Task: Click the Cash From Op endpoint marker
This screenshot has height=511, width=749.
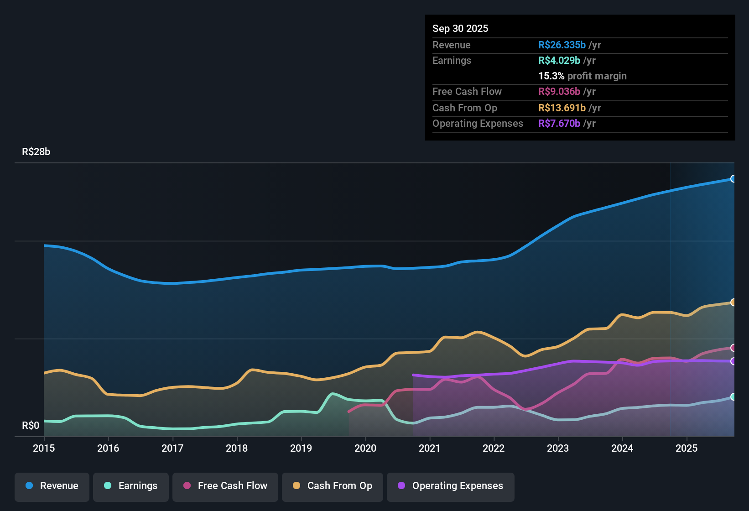Action: click(x=733, y=302)
